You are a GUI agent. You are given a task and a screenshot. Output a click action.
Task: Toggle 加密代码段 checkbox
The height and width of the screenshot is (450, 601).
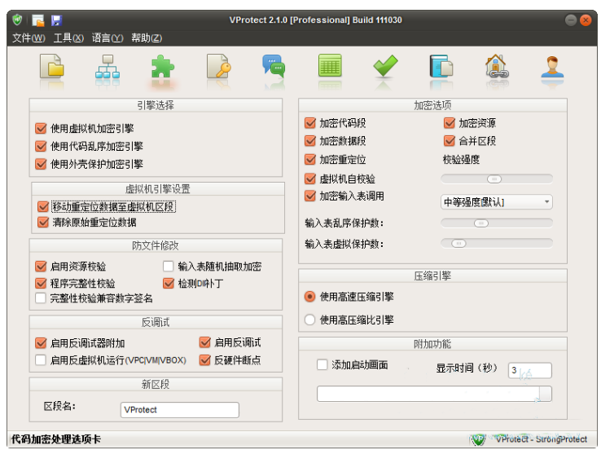tap(310, 123)
